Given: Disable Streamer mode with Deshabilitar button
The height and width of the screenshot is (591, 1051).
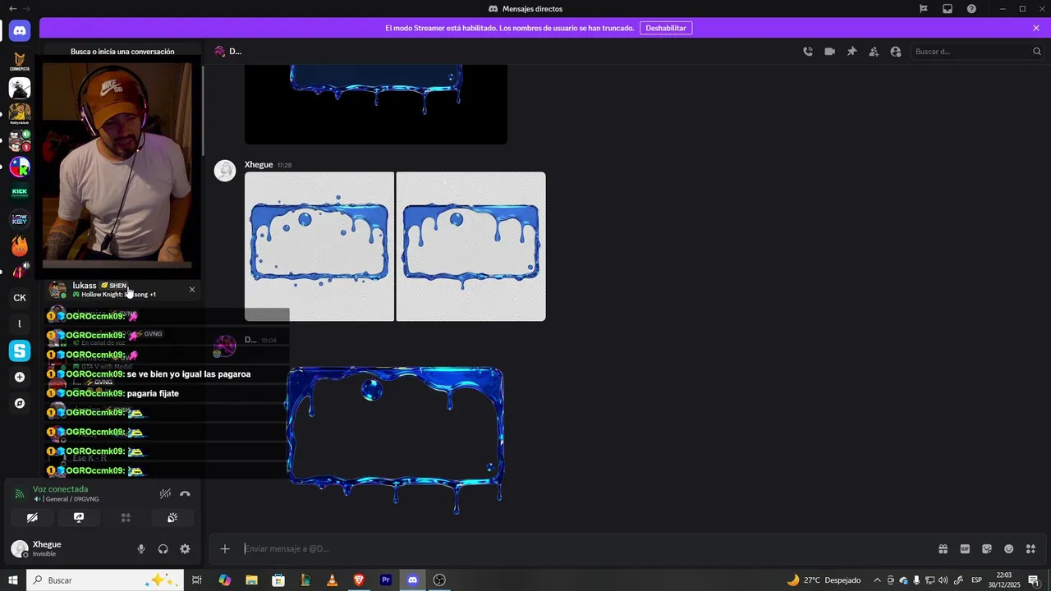Looking at the screenshot, I should (x=666, y=28).
